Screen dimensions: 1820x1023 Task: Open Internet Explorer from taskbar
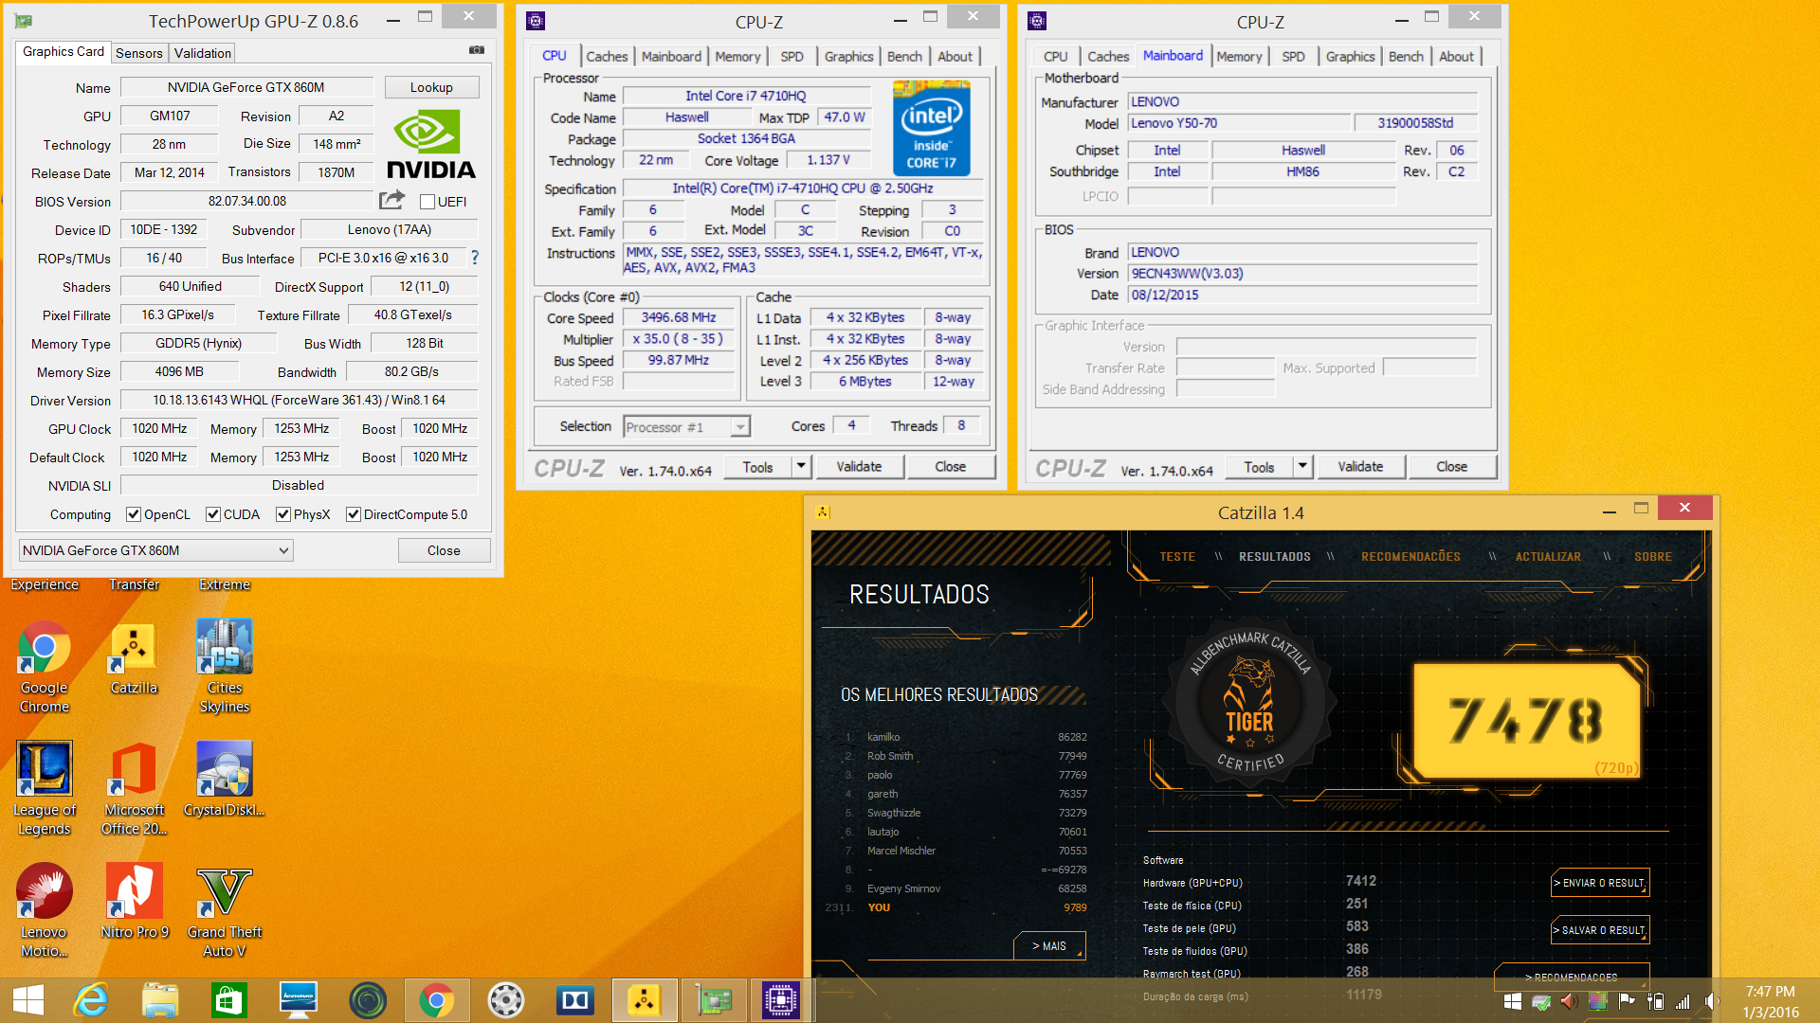coord(92,1000)
